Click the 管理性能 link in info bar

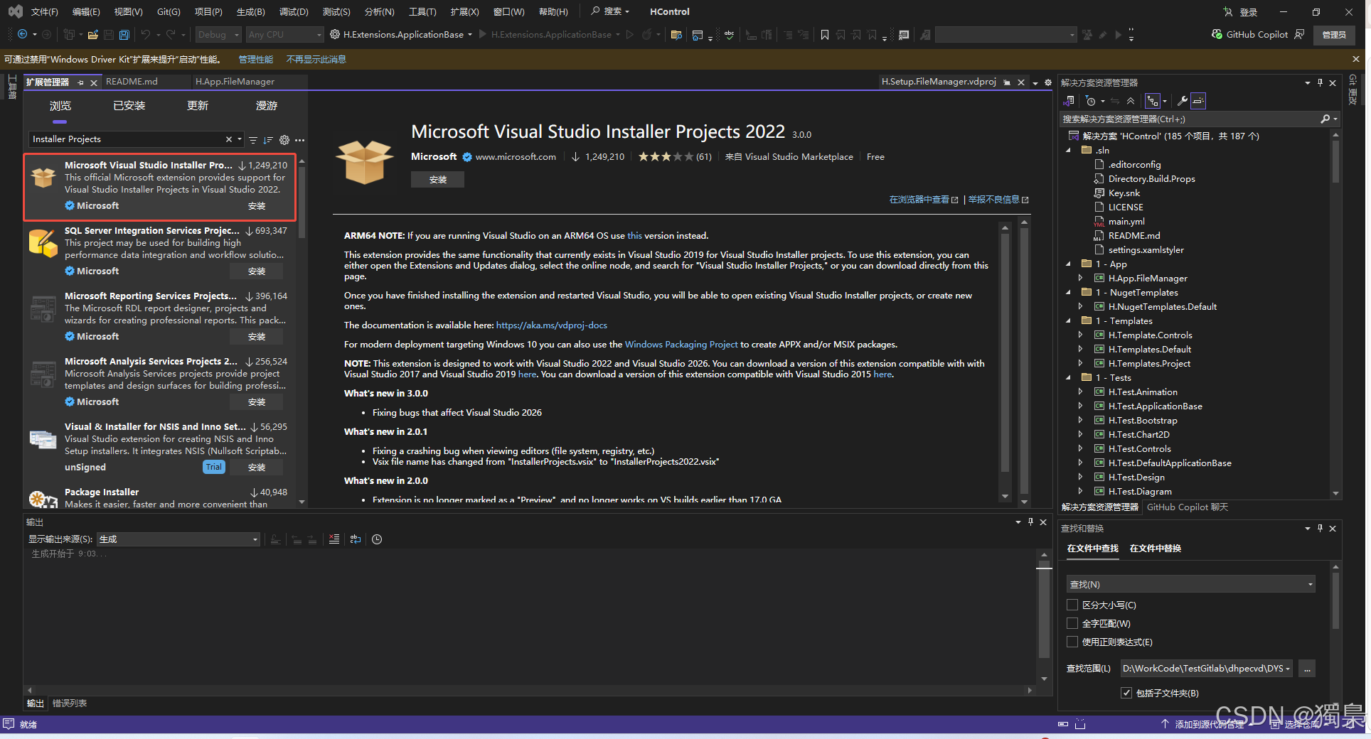pyautogui.click(x=255, y=59)
